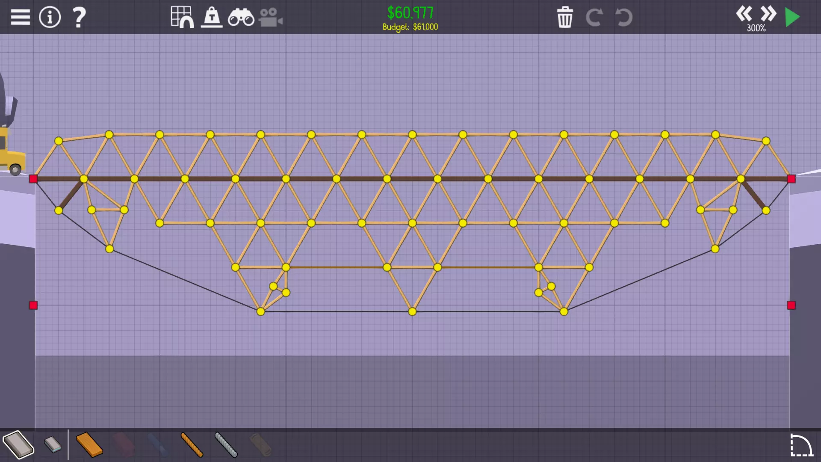Viewport: 821px width, 462px height.
Task: Click the binoculars view icon
Action: pos(241,18)
